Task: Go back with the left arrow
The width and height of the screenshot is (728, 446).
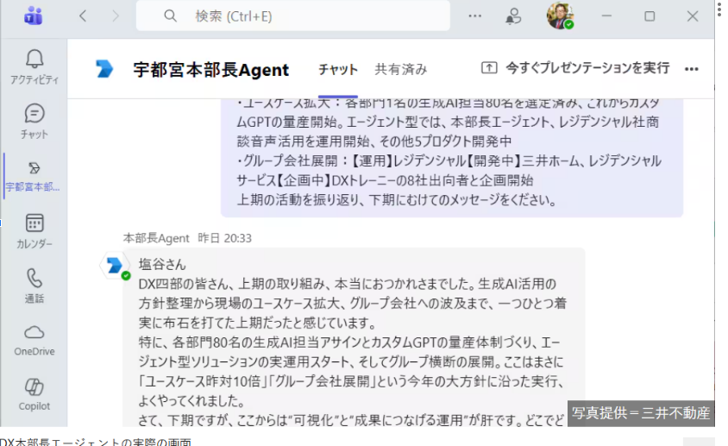Action: tap(83, 16)
